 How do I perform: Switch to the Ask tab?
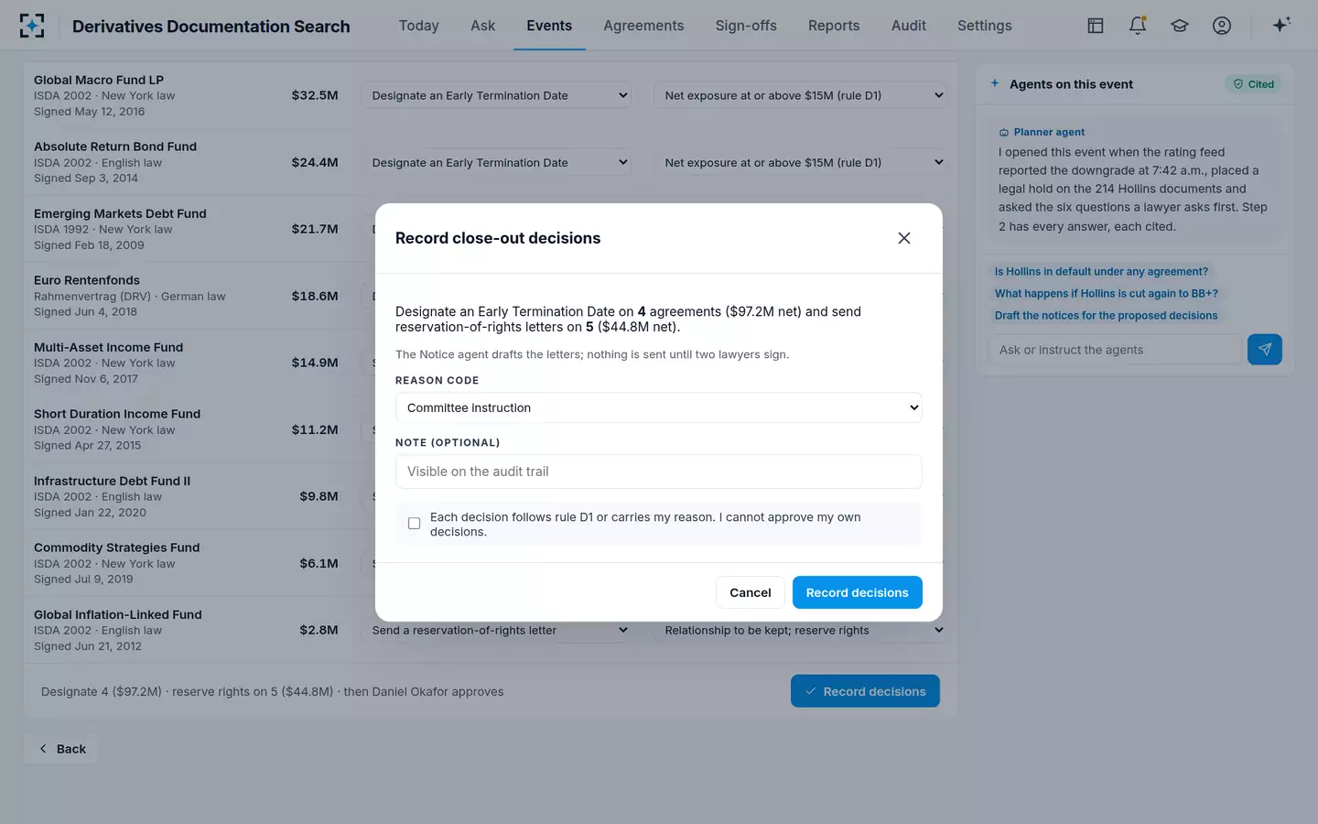point(483,26)
